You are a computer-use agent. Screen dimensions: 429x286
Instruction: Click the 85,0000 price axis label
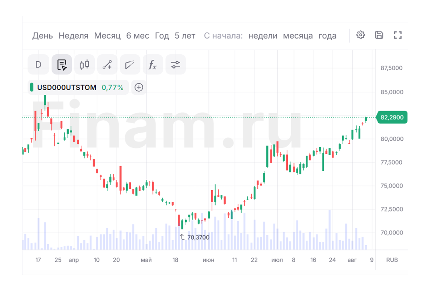[392, 92]
